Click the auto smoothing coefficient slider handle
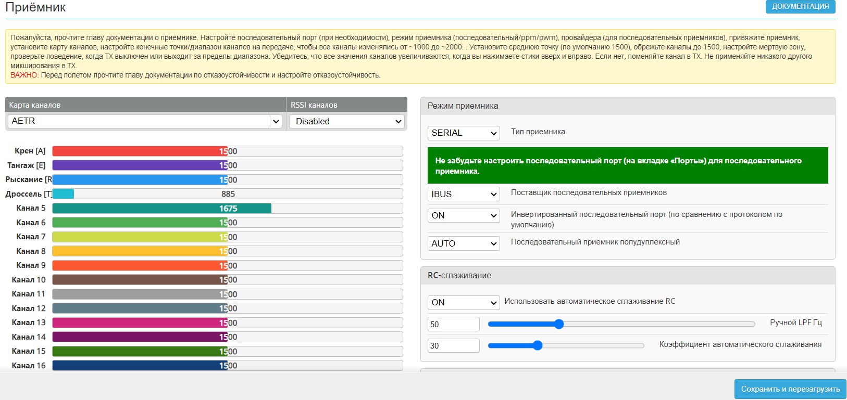The image size is (847, 400). pos(538,345)
